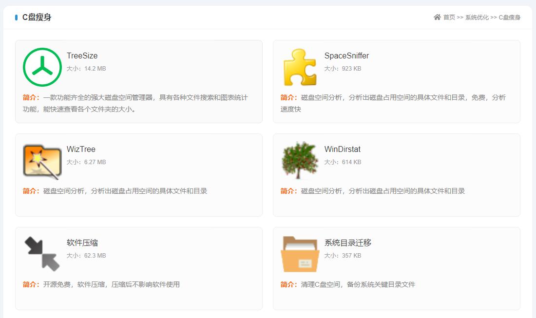Image resolution: width=536 pixels, height=318 pixels.
Task: Open the TreeSize tool title link
Action: point(81,56)
